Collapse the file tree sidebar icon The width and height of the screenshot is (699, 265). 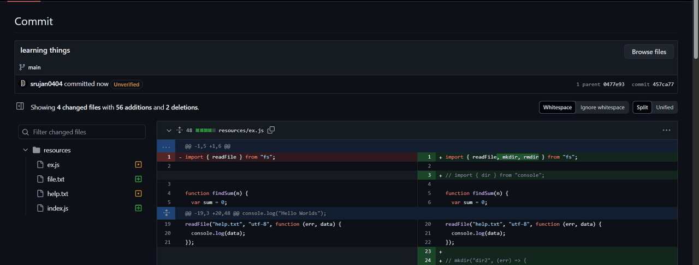(20, 107)
